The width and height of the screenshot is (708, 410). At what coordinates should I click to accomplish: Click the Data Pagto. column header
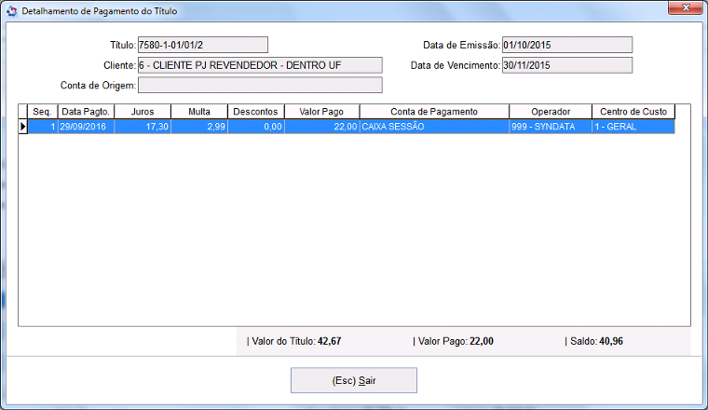[x=86, y=112]
